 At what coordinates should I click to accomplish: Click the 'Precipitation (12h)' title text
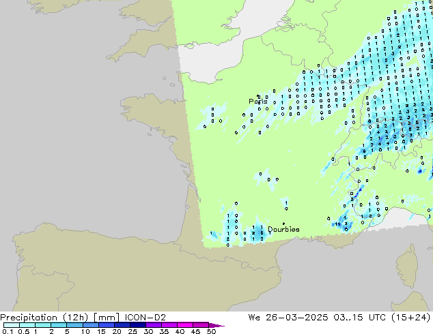click(44, 318)
